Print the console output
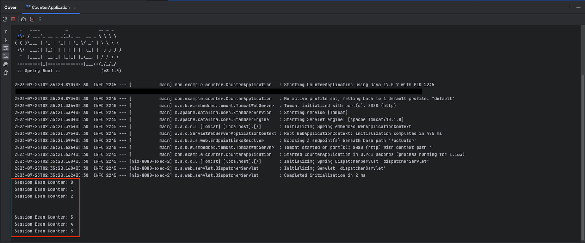The width and height of the screenshot is (585, 243). click(x=5, y=64)
